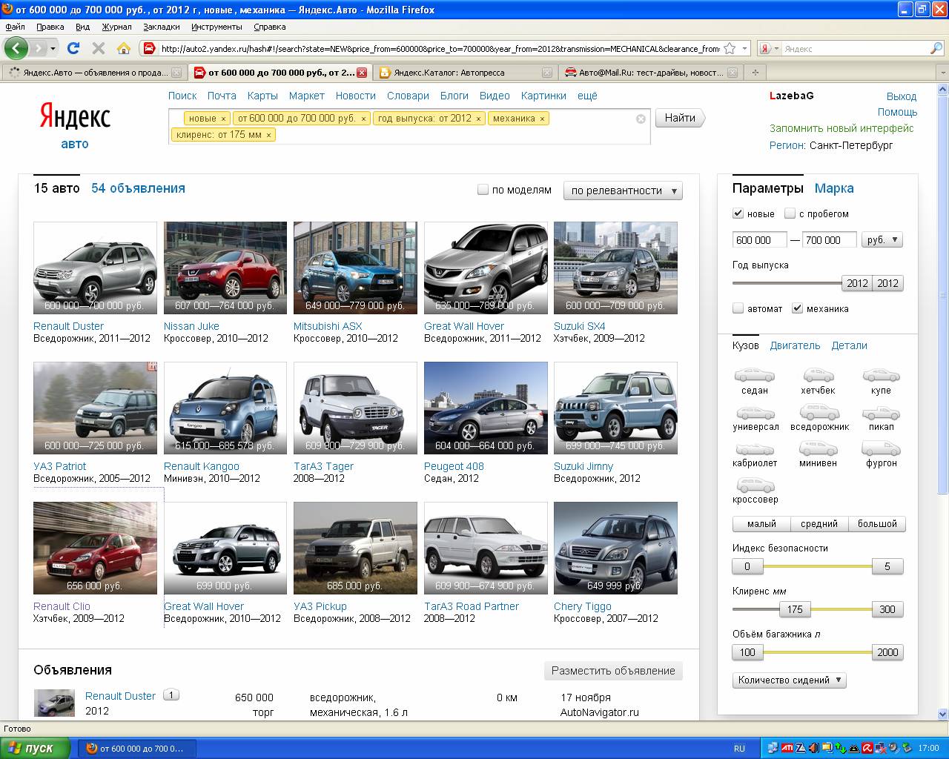Screen dimensions: 949x759
Task: Remove the 'механика' filter tag
Action: [x=542, y=119]
